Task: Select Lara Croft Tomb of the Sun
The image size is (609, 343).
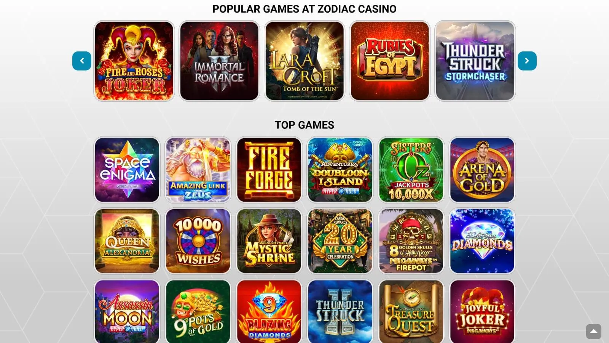Action: click(x=304, y=61)
